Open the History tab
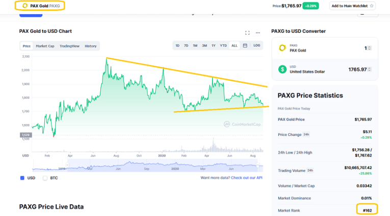 (x=90, y=46)
